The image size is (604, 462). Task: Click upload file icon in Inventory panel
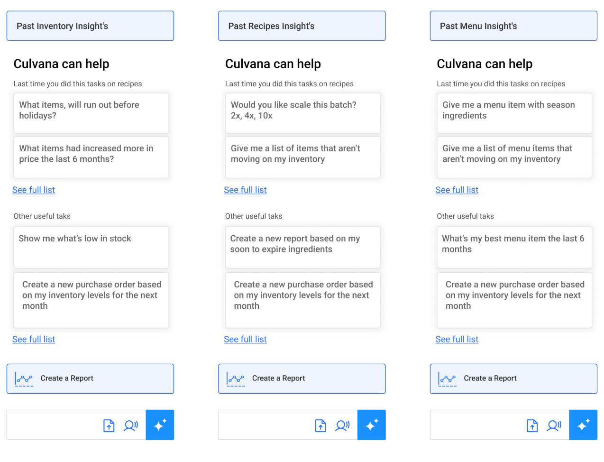click(x=109, y=425)
